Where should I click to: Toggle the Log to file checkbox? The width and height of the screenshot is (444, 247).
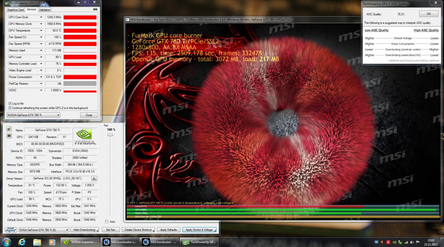[10, 103]
